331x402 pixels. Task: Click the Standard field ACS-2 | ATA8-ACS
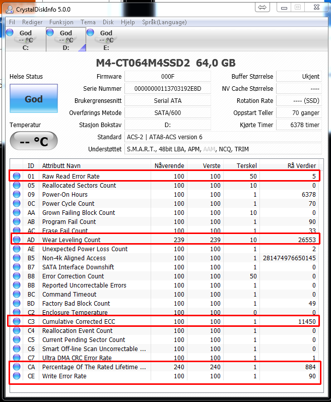(223, 137)
